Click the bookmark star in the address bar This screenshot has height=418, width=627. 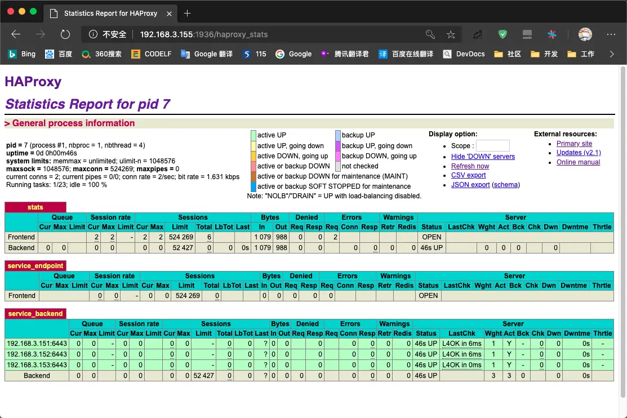[451, 34]
